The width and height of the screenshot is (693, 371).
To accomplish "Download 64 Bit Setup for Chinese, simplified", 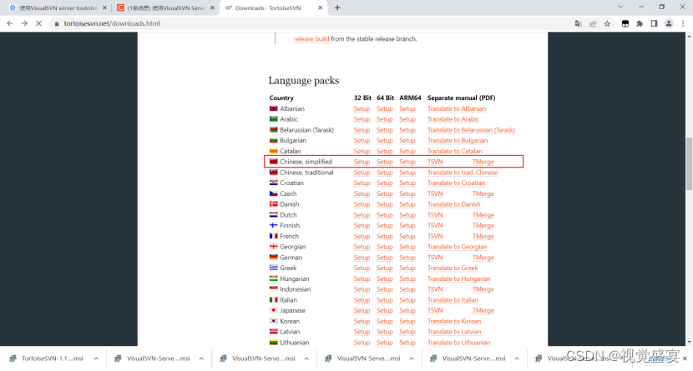I will (x=385, y=162).
